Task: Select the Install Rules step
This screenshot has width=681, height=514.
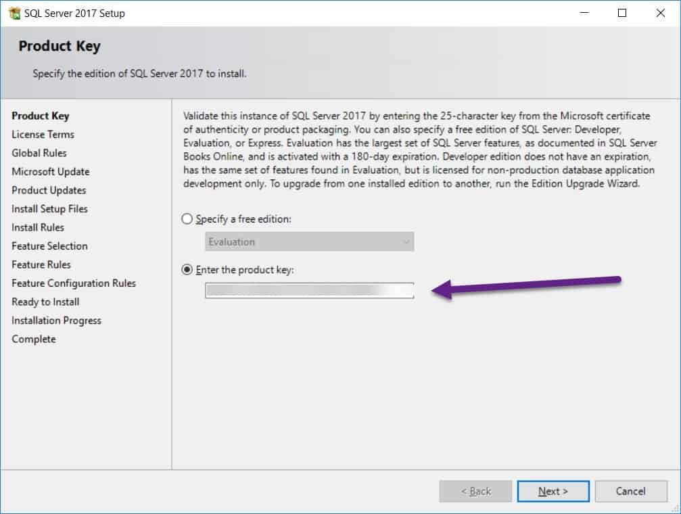Action: [x=38, y=228]
